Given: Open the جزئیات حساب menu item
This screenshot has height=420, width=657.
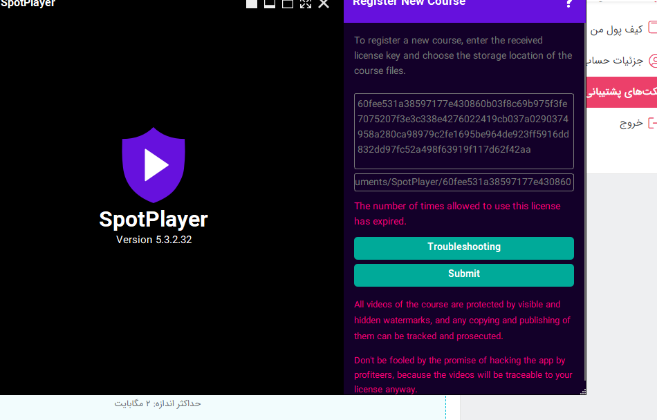Looking at the screenshot, I should click(619, 60).
